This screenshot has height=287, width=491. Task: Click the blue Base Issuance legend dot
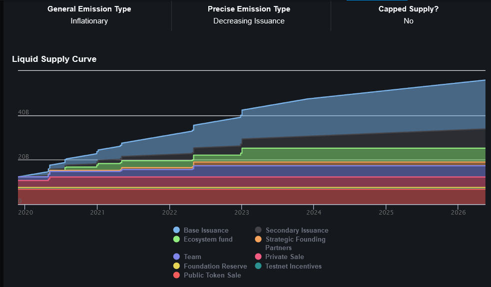pos(176,230)
